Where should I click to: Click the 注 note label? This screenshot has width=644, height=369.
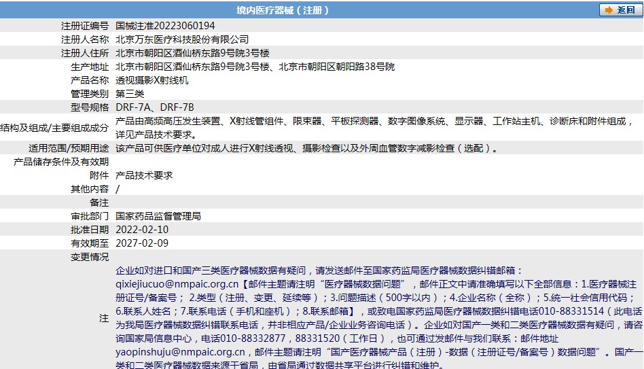pyautogui.click(x=104, y=317)
